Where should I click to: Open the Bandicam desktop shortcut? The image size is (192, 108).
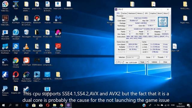37,19
